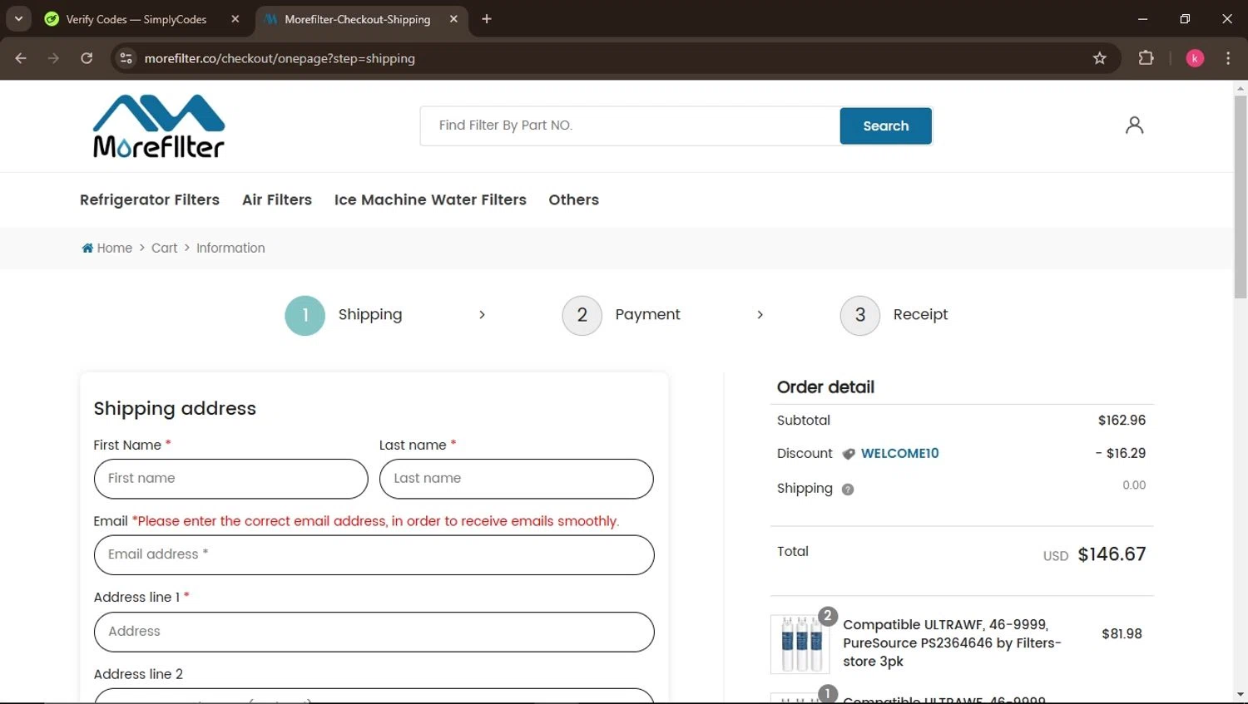This screenshot has height=704, width=1248.
Task: Focus the Address line 1 field
Action: (x=374, y=633)
